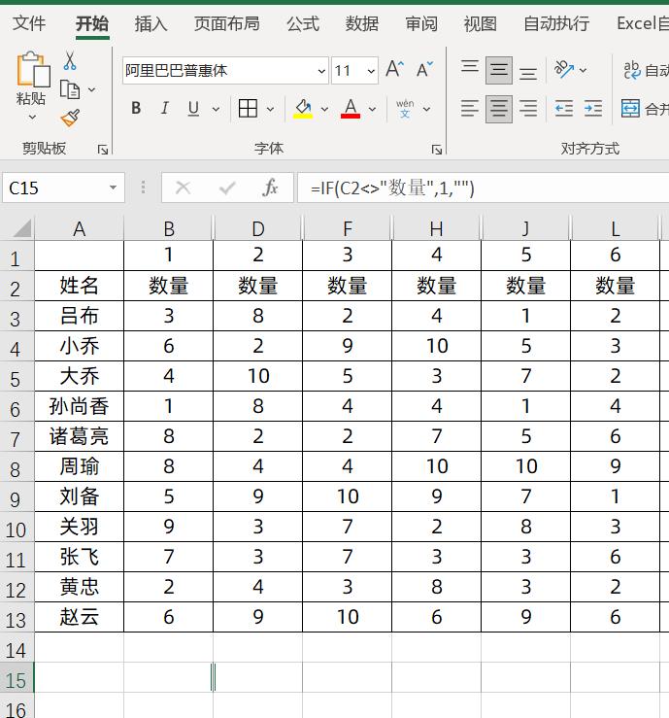Image resolution: width=669 pixels, height=718 pixels.
Task: Select column H header
Action: click(437, 228)
